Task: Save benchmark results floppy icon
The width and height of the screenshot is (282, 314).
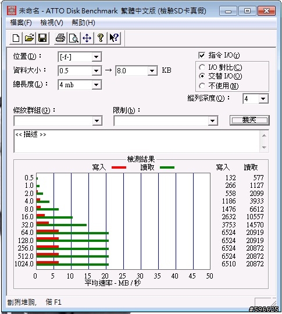Action: click(x=42, y=38)
